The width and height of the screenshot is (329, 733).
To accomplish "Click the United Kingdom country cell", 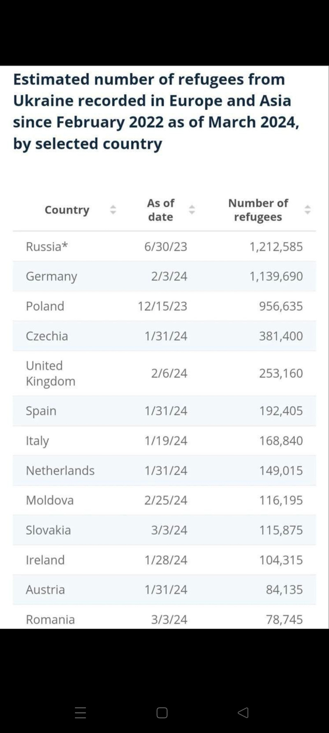I will [51, 373].
